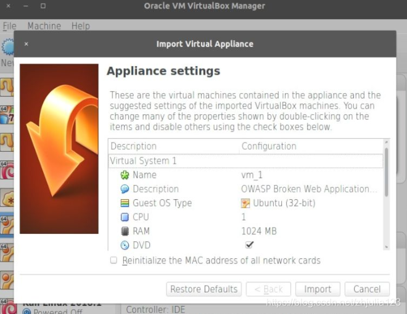This screenshot has height=314, width=407.
Task: Click the scrollbar up arrow in settings list
Action: [x=387, y=142]
